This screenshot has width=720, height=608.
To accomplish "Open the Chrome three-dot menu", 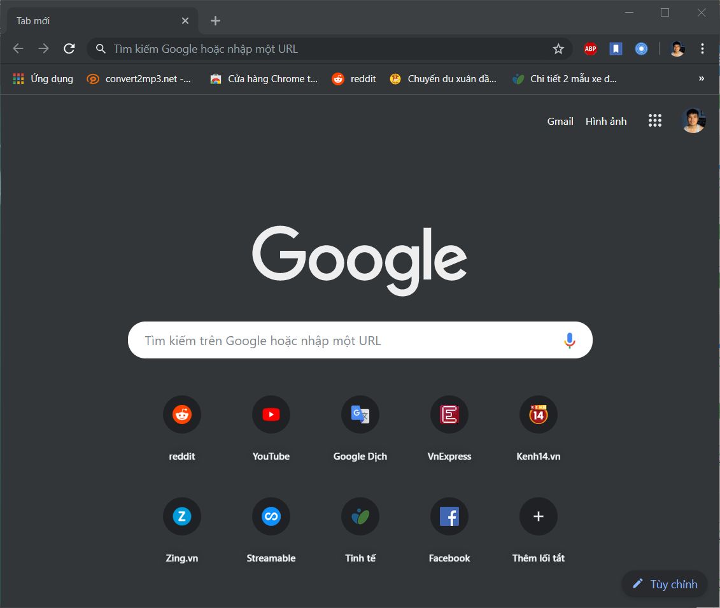I will coord(702,48).
